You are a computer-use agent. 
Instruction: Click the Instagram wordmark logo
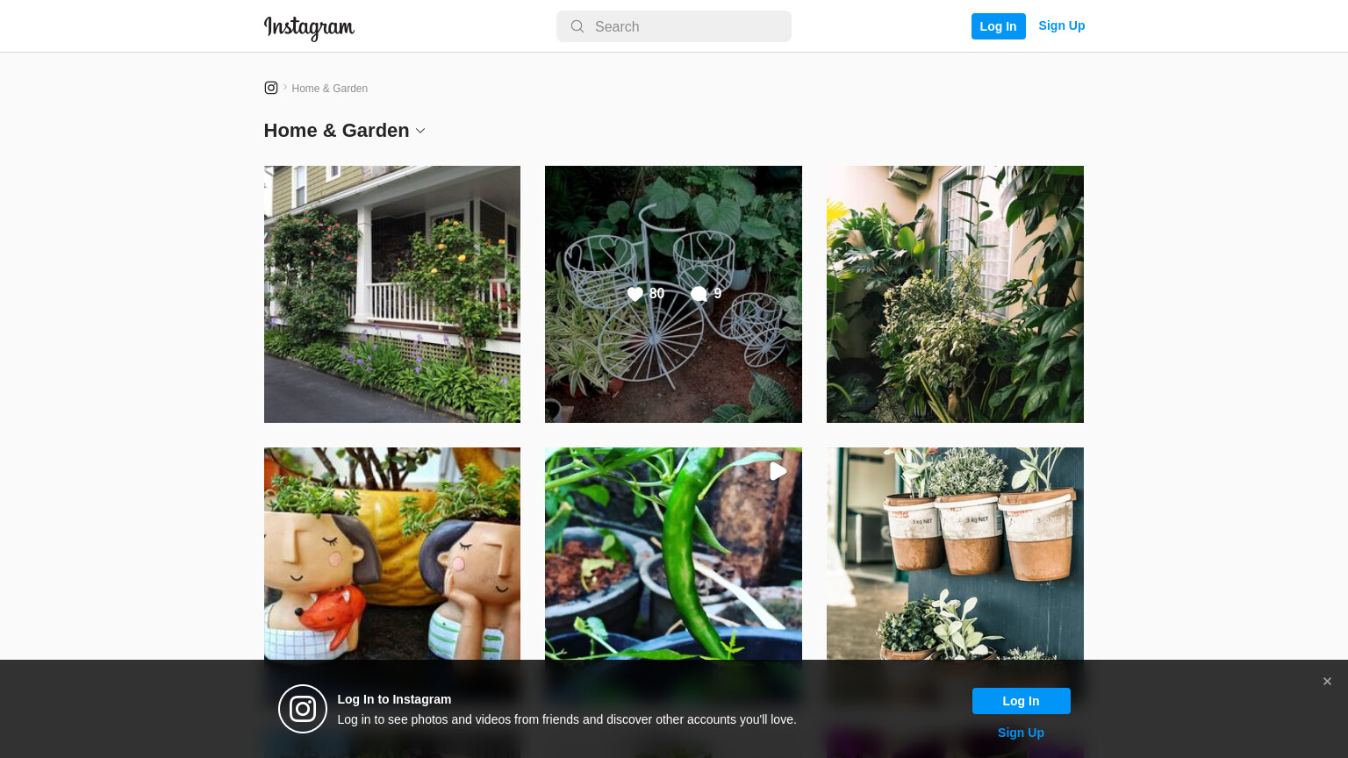[x=309, y=27]
